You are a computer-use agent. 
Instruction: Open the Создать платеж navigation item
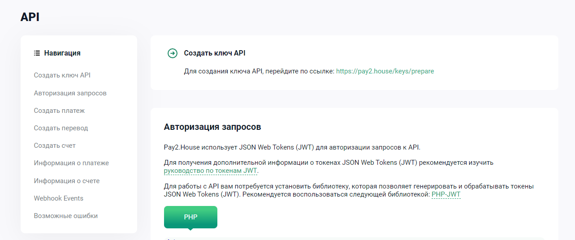[59, 111]
